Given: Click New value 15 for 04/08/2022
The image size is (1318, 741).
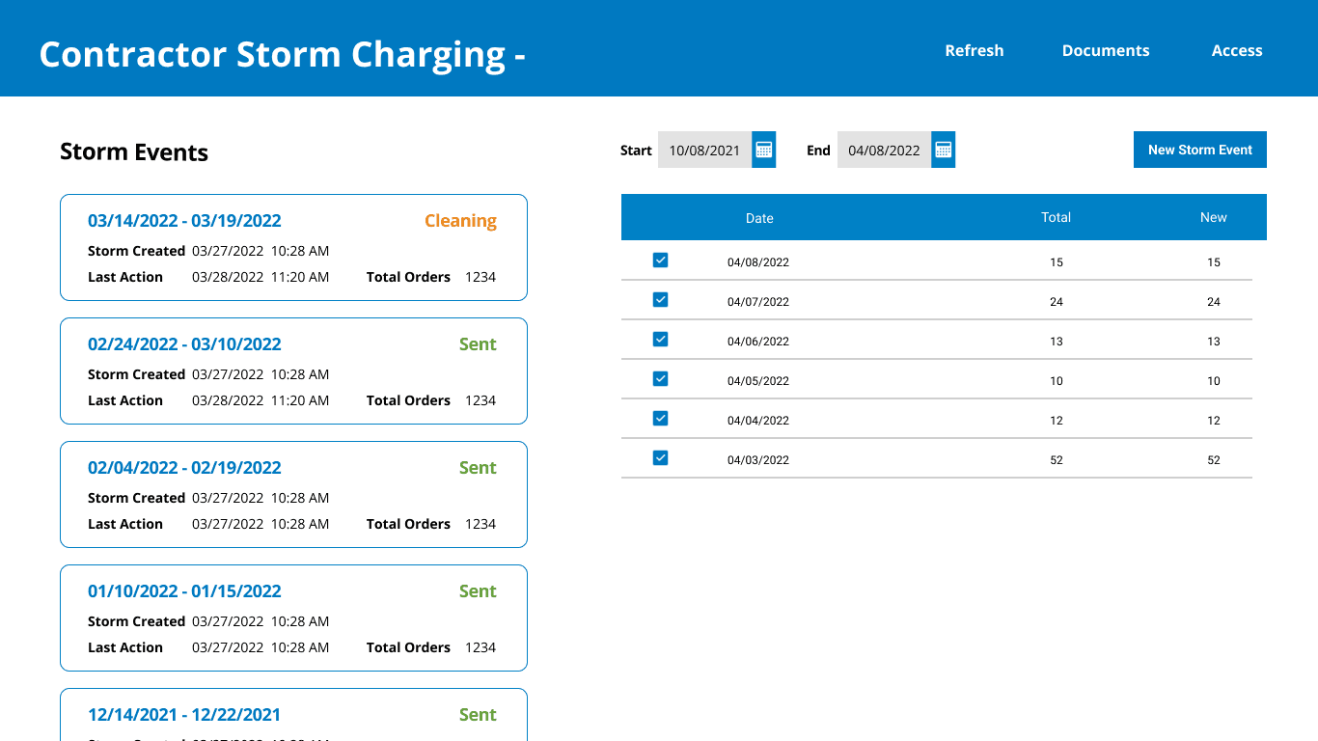Looking at the screenshot, I should tap(1214, 262).
